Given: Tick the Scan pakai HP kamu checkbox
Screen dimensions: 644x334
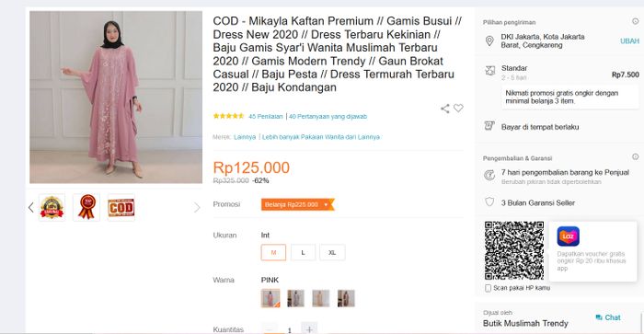Looking at the screenshot, I should pos(488,288).
